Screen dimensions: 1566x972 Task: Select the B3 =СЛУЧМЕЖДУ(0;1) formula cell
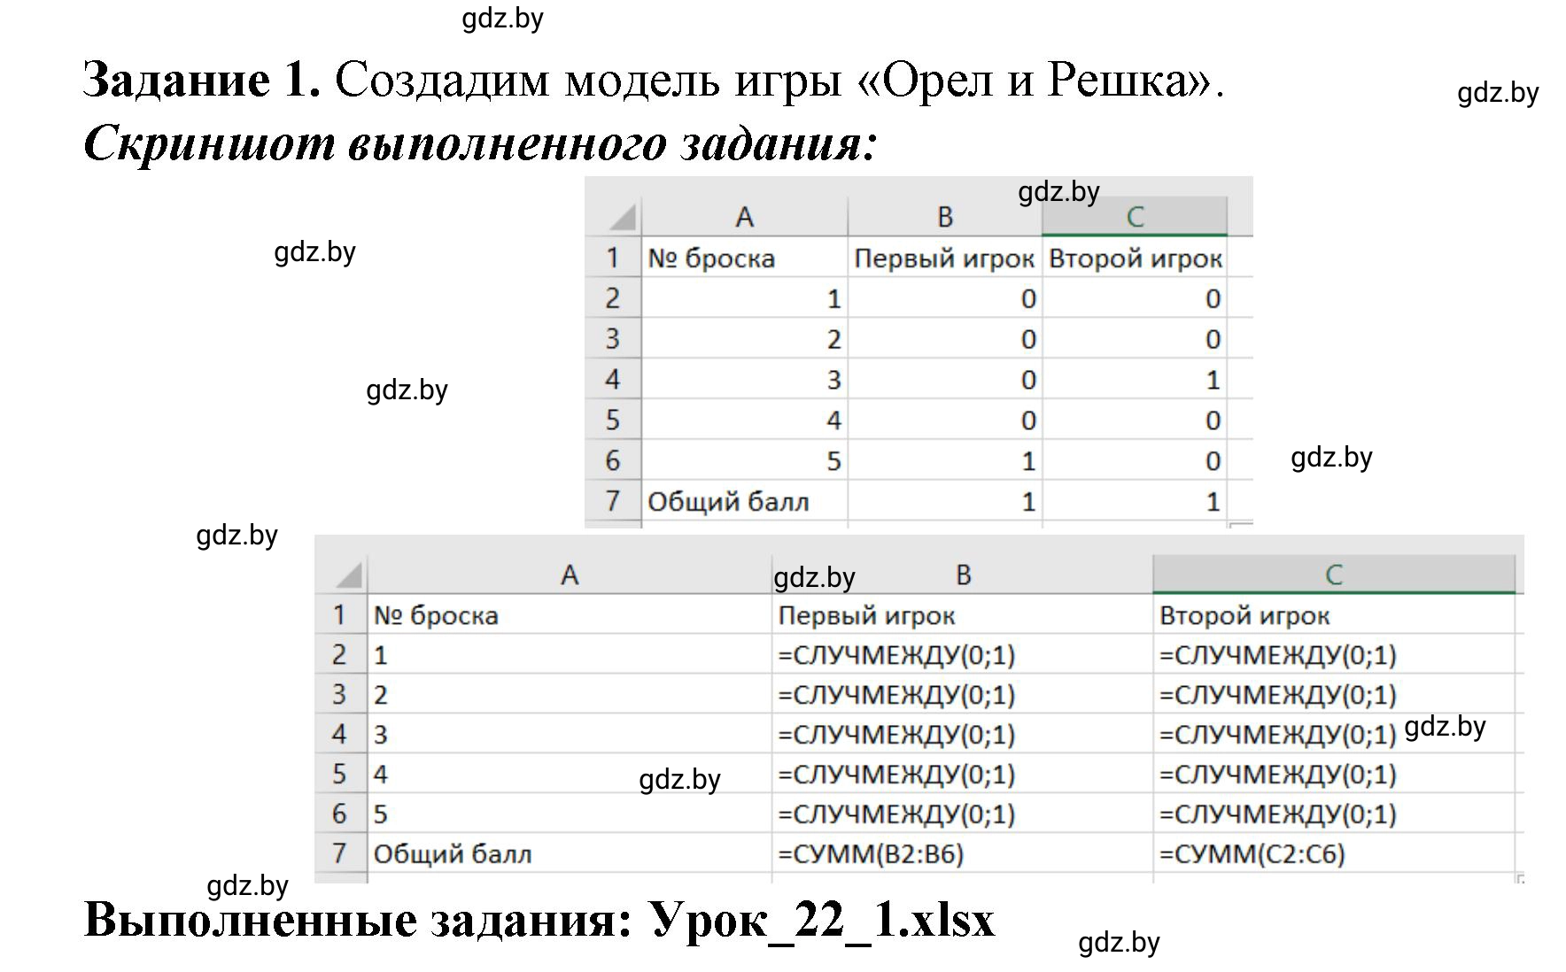click(963, 694)
